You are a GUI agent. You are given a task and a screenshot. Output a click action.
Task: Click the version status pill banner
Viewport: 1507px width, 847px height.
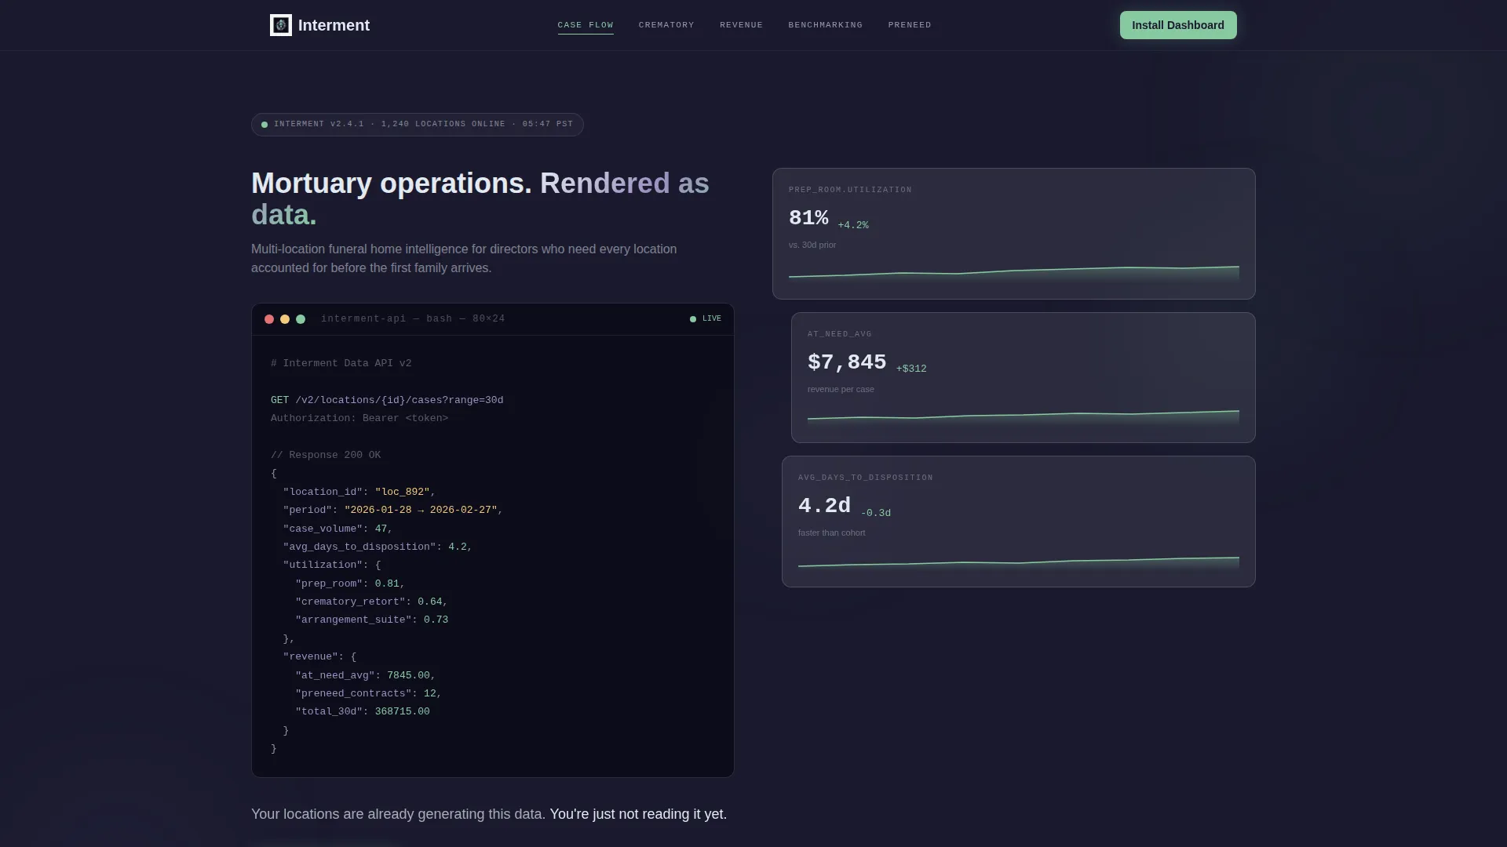[418, 125]
